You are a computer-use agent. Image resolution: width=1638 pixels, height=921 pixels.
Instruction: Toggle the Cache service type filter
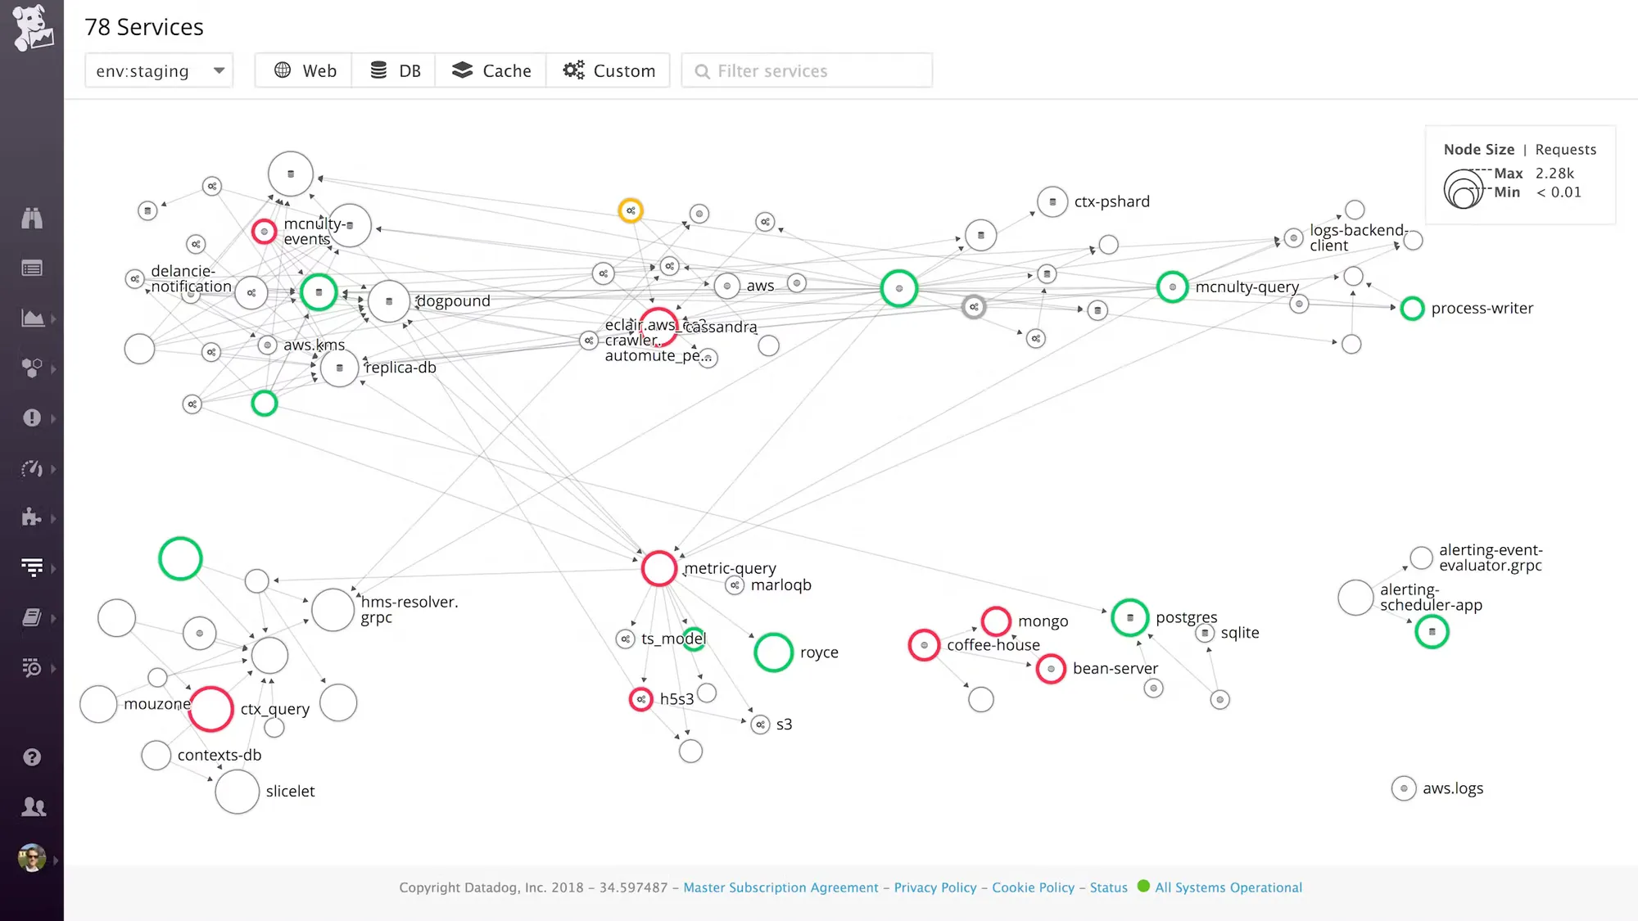coord(491,70)
